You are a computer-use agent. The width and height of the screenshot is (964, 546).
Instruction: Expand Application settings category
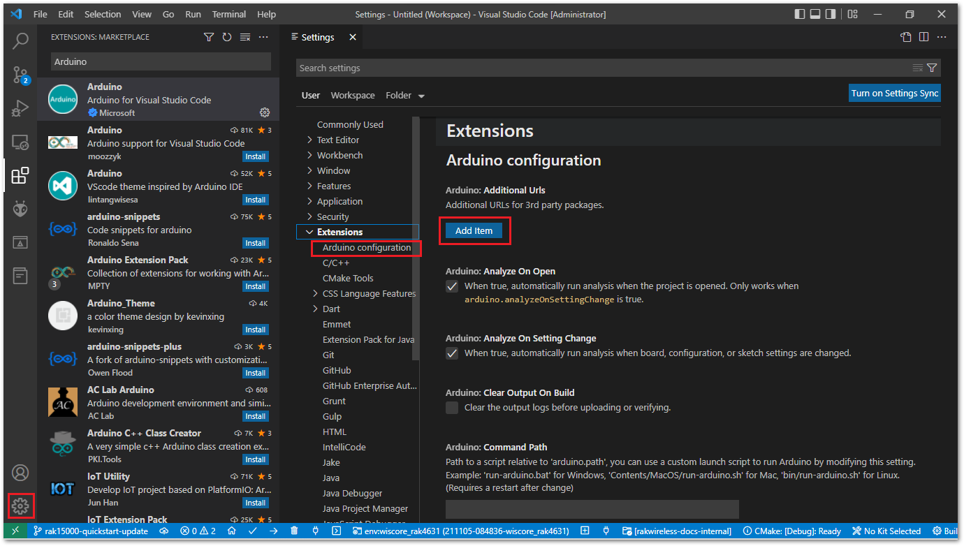[x=309, y=201]
